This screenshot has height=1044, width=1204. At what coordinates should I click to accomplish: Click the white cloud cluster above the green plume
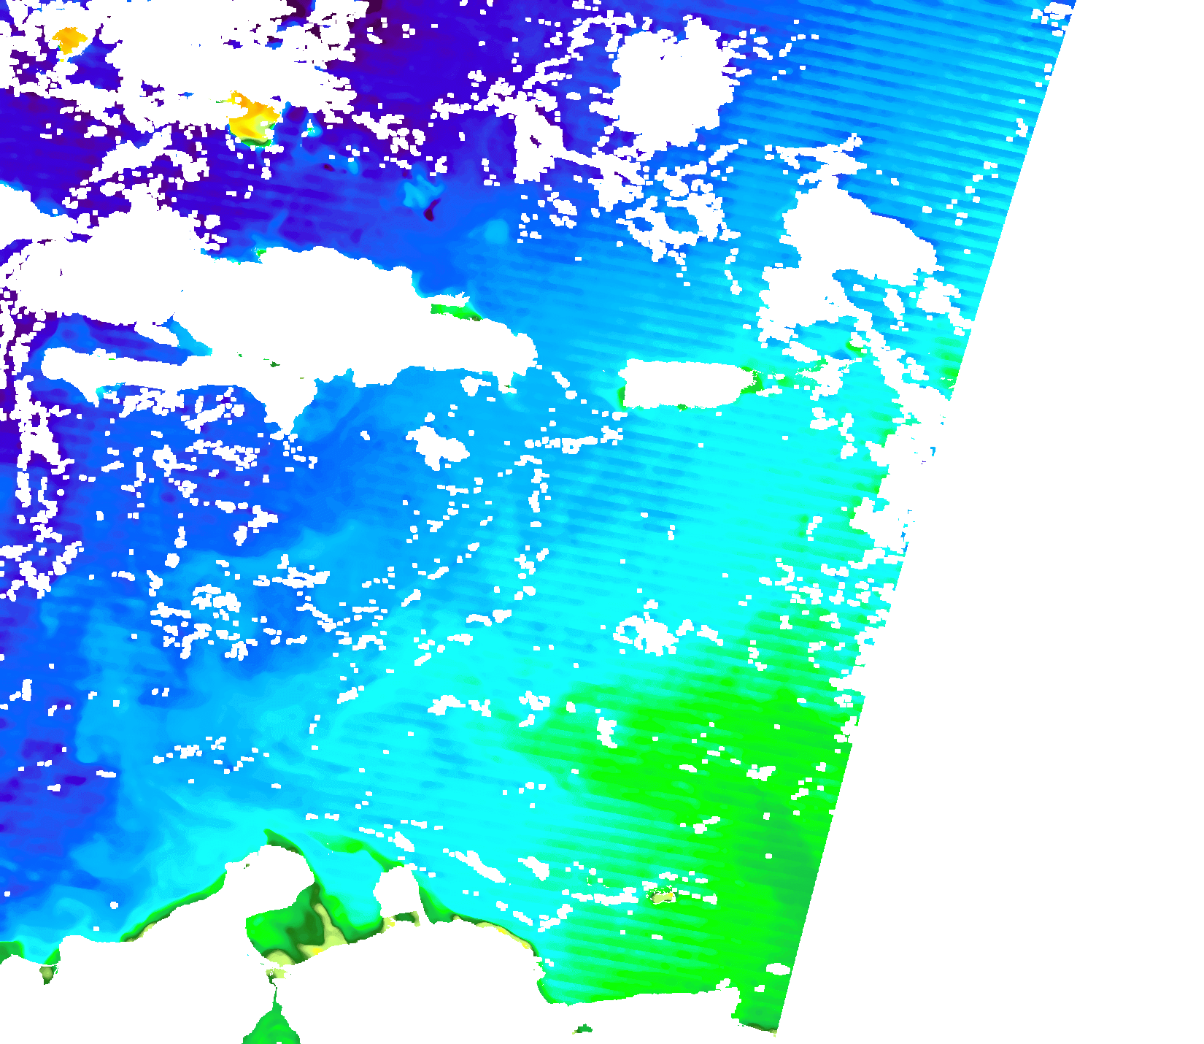click(x=649, y=632)
